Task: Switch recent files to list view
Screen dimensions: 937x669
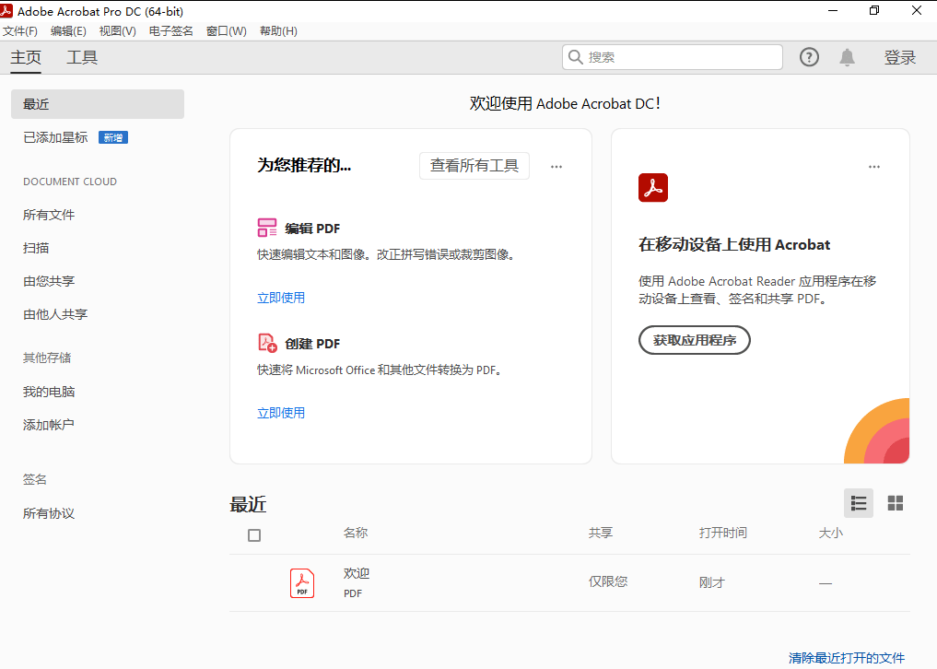Action: point(859,503)
